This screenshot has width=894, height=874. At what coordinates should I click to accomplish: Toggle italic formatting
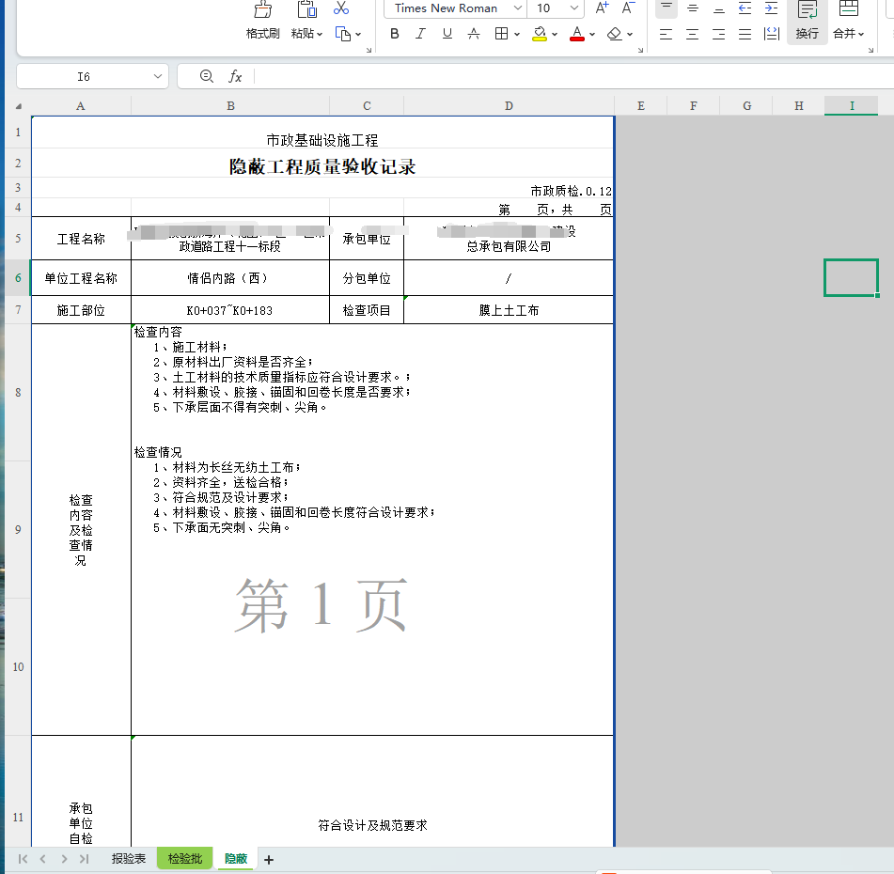click(420, 34)
